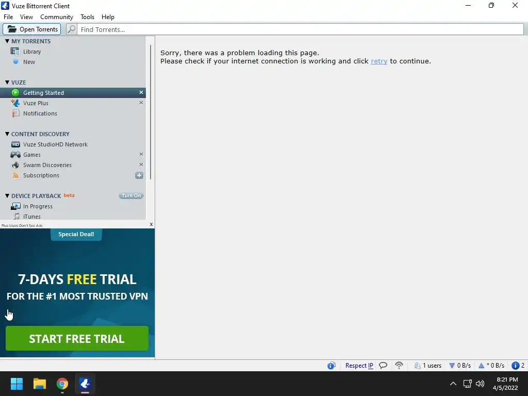The width and height of the screenshot is (528, 396).
Task: Open the Community menu
Action: click(x=57, y=17)
